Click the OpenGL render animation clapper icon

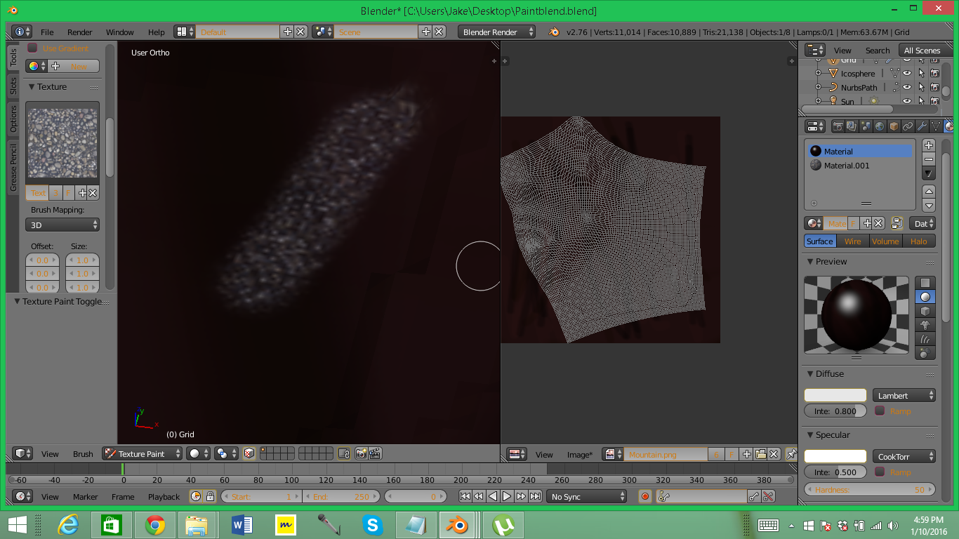point(376,454)
